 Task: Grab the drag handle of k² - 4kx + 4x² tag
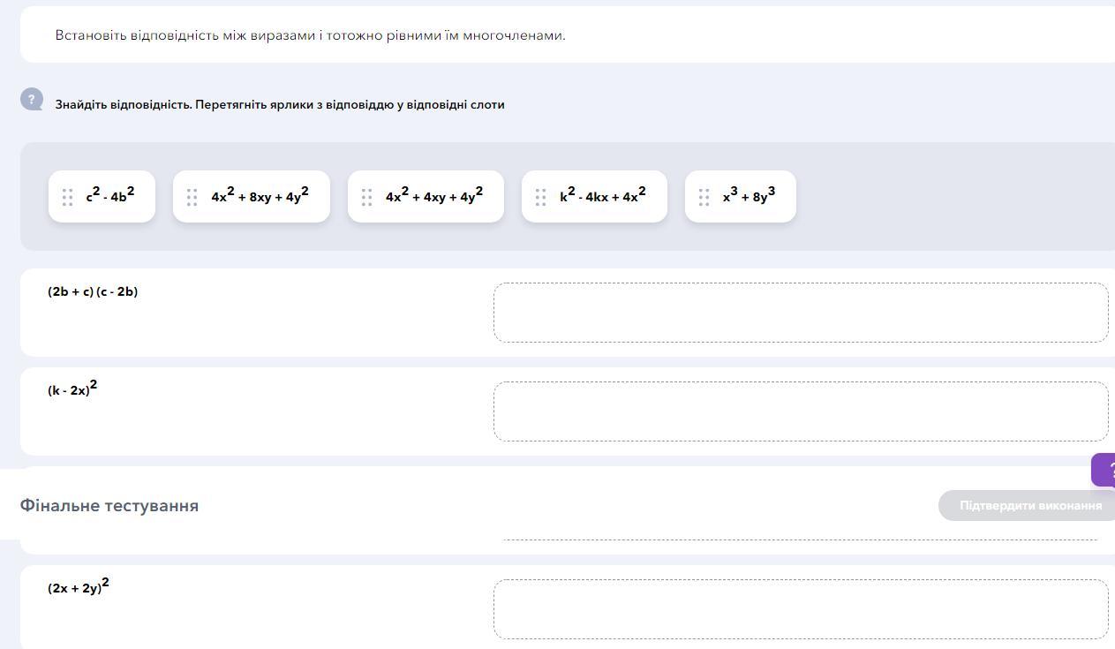pos(540,197)
